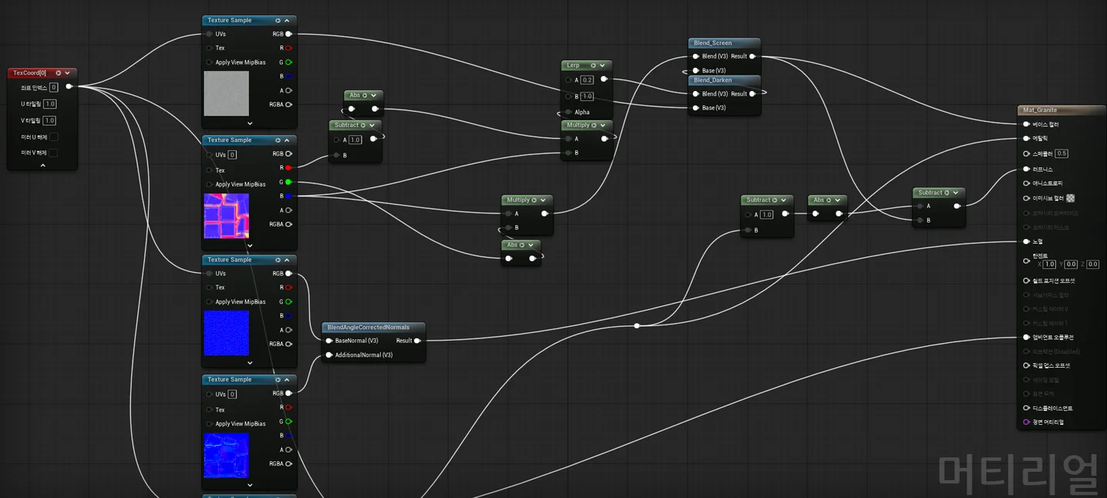This screenshot has height=498, width=1107.
Task: Click the Result output pin on Blend_Screen
Action: pos(752,56)
